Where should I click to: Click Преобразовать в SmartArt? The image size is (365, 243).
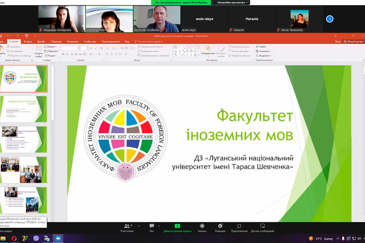[154, 55]
